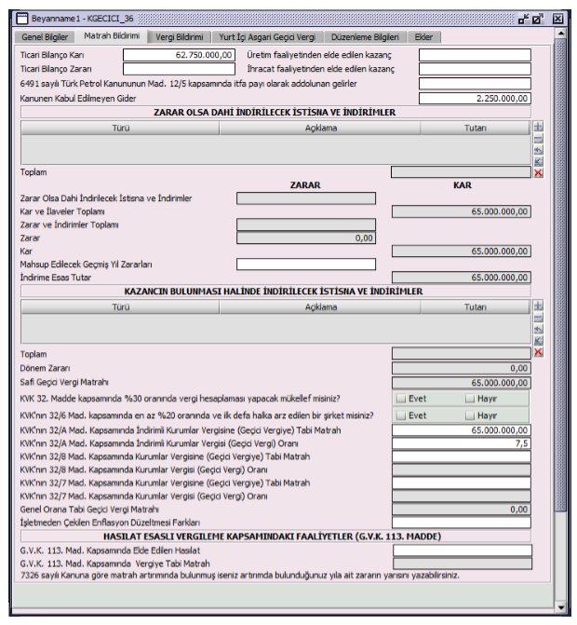Click the KVK 32/A İndirimli Kurumlar Vergisine Tabi Matrah field
Image resolution: width=577 pixels, height=625 pixels.
coord(461,430)
